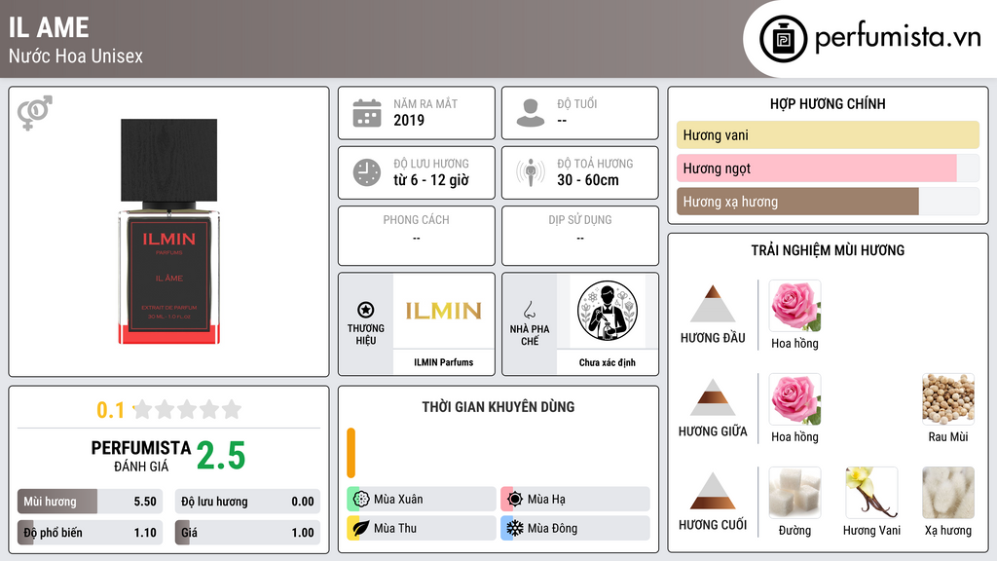Click the yellow 0.1 user rating value
Screen dimensions: 997x561
click(x=111, y=410)
